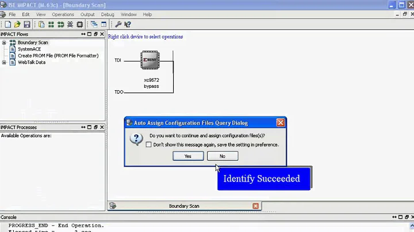The height and width of the screenshot is (232, 414).
Task: Click the Console scroll up arrow
Action: [x=412, y=226]
